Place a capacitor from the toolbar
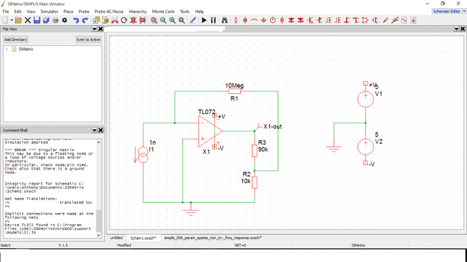 [x=245, y=20]
